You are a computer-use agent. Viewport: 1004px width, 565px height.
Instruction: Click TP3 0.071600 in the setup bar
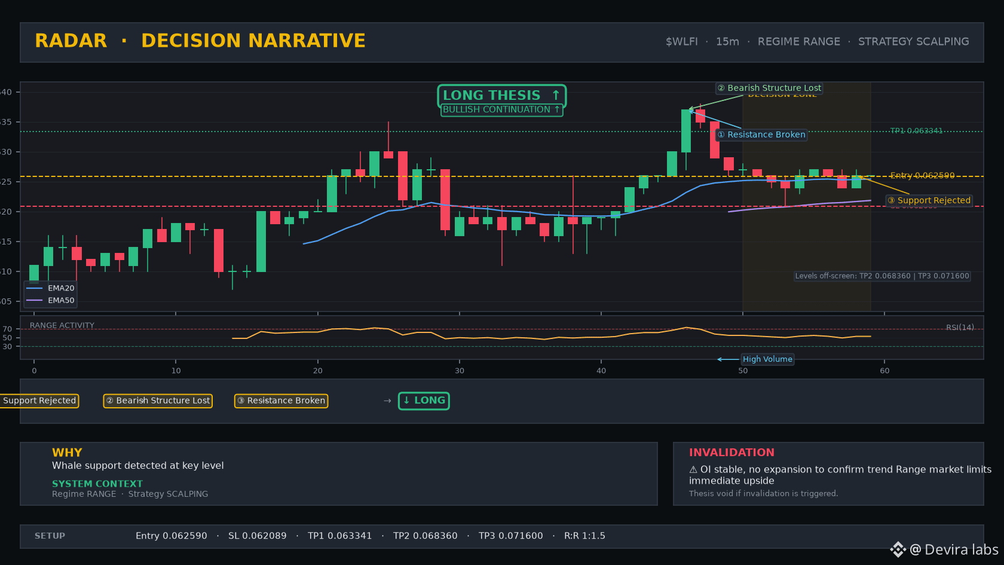[x=511, y=536]
